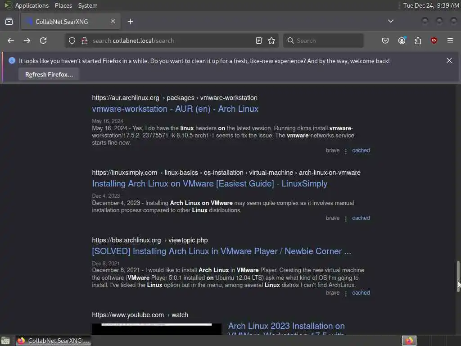Reload the current search page

click(43, 41)
